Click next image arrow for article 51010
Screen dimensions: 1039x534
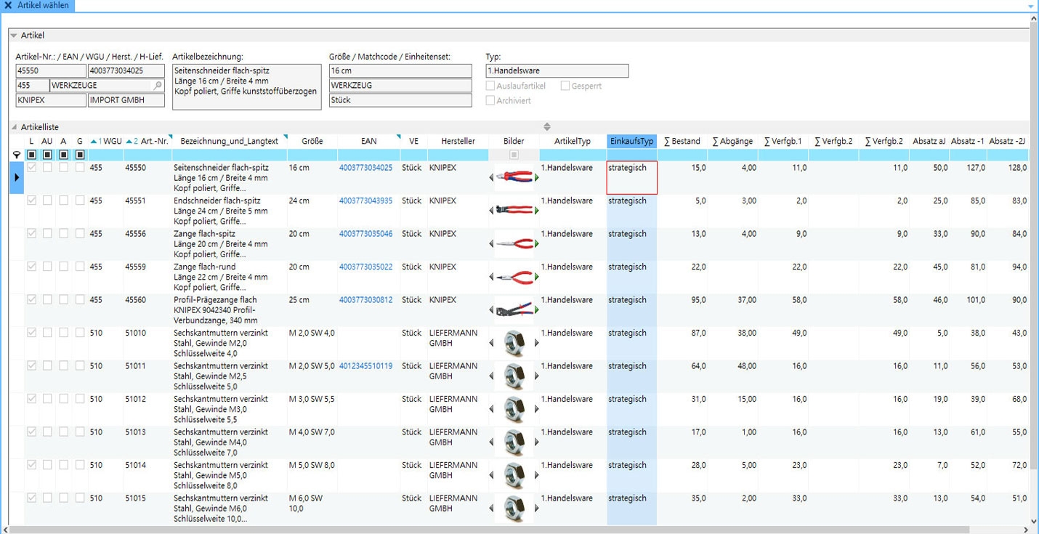537,343
